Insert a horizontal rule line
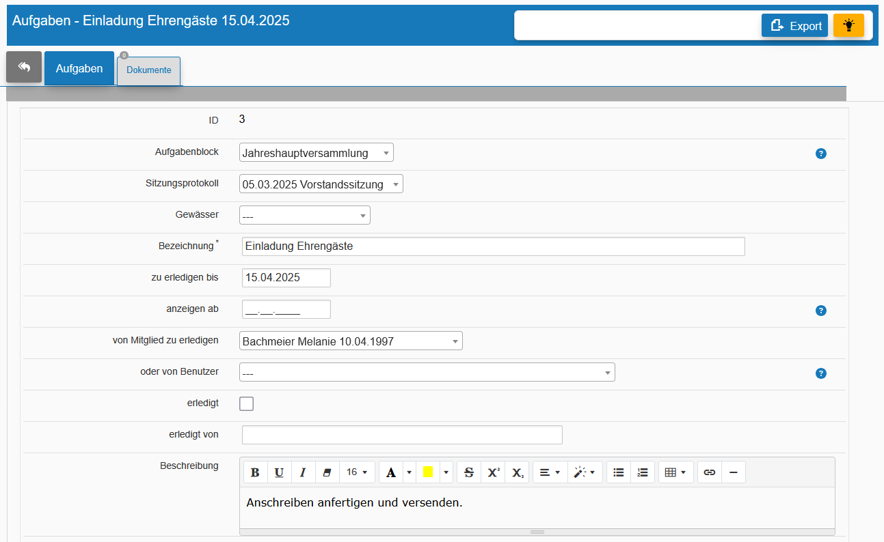Viewport: 884px width, 542px height. point(734,472)
